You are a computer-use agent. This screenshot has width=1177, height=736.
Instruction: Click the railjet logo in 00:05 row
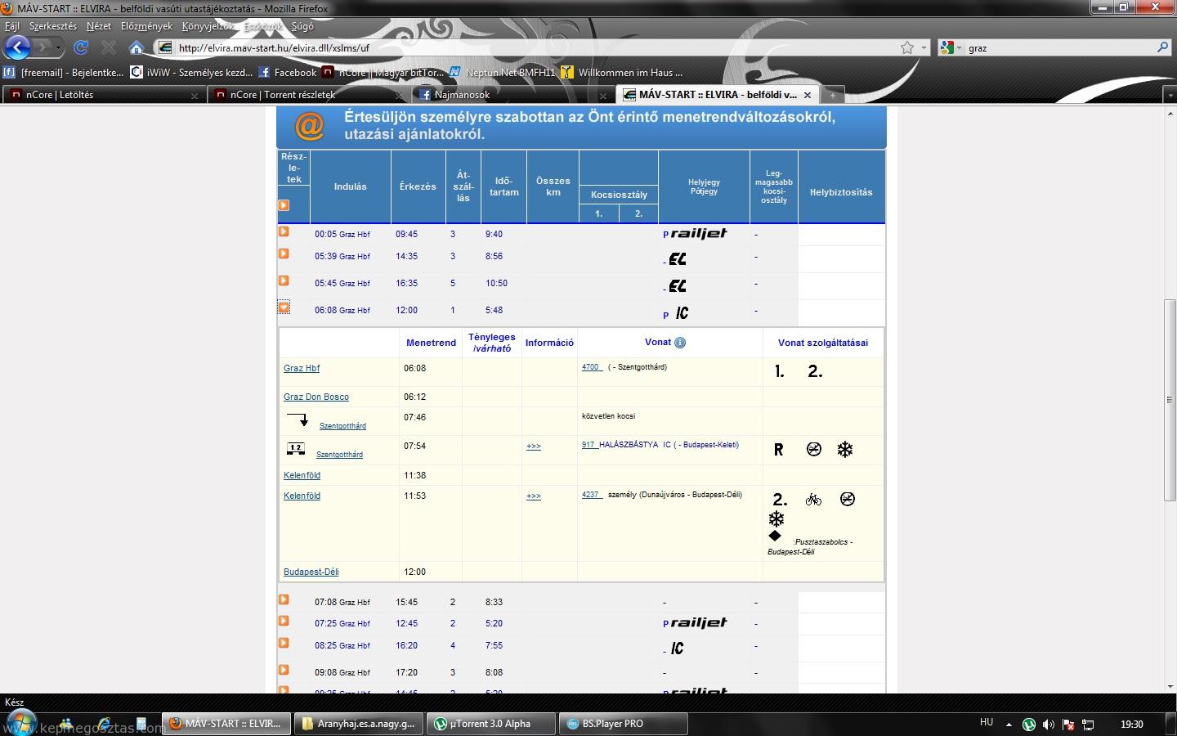coord(699,233)
